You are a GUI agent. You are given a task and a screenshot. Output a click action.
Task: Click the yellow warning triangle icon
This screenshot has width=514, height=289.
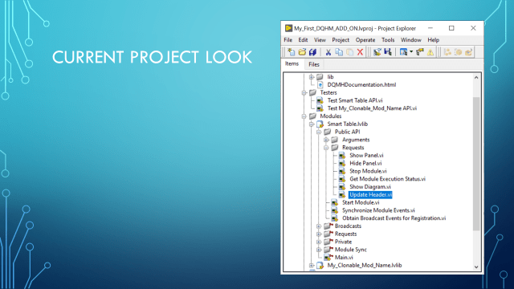point(430,52)
